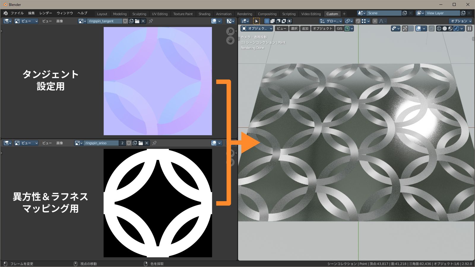The width and height of the screenshot is (475, 267).
Task: Toggle fake user for ringspin_aniso image
Action: click(x=129, y=143)
